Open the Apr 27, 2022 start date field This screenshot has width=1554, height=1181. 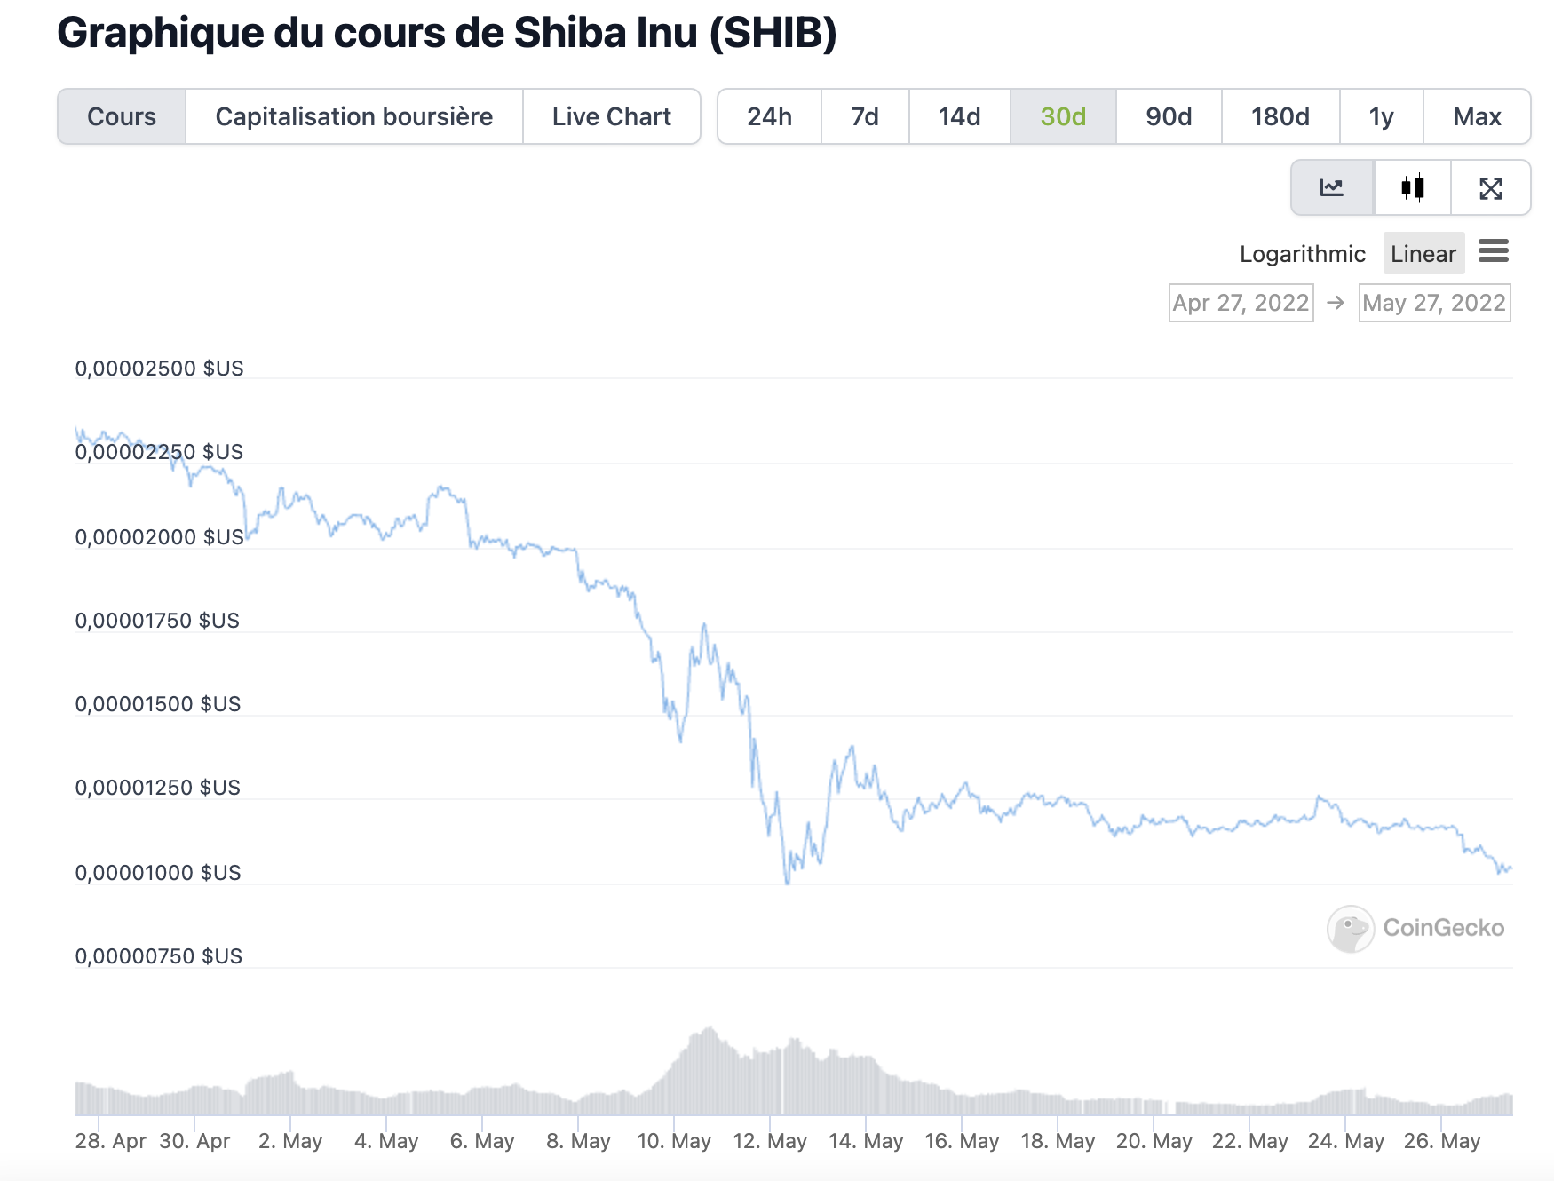tap(1241, 303)
